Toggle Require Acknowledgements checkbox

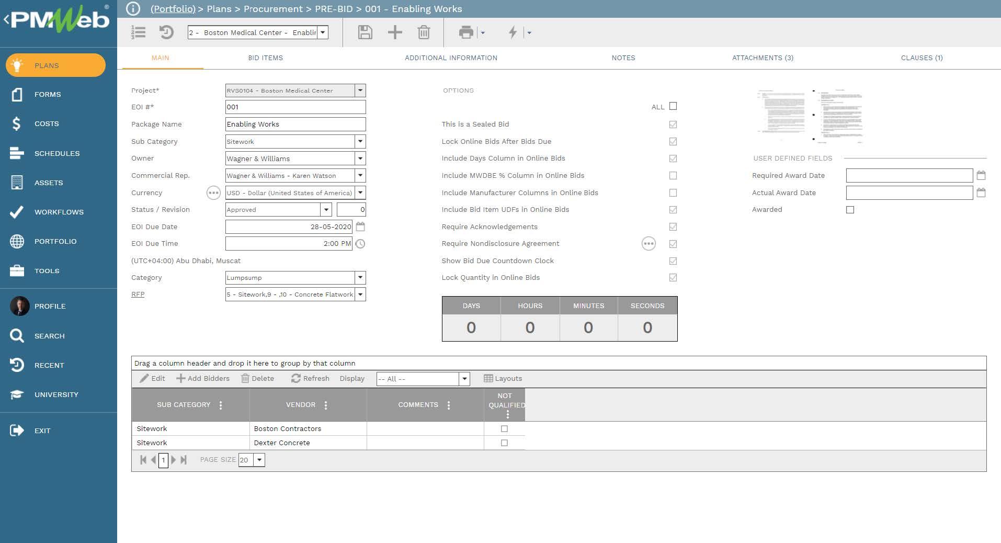pyautogui.click(x=673, y=227)
